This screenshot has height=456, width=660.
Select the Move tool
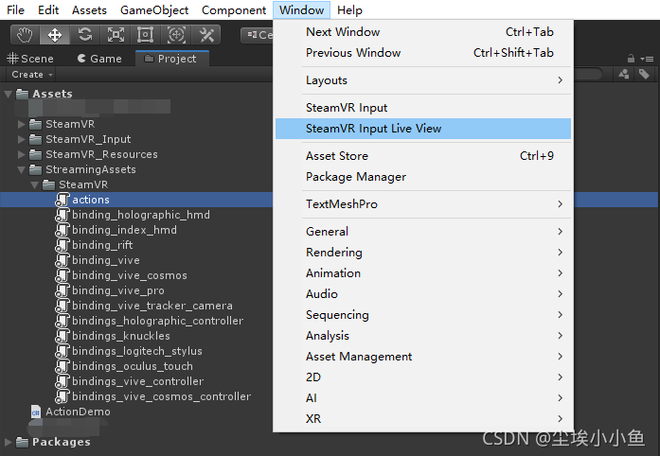coord(55,35)
